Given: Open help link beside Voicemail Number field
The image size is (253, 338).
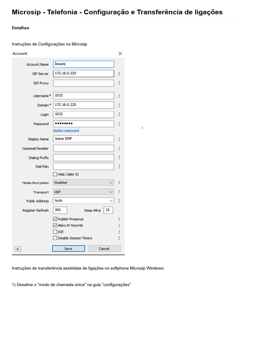Looking at the screenshot, I should click(119, 148).
